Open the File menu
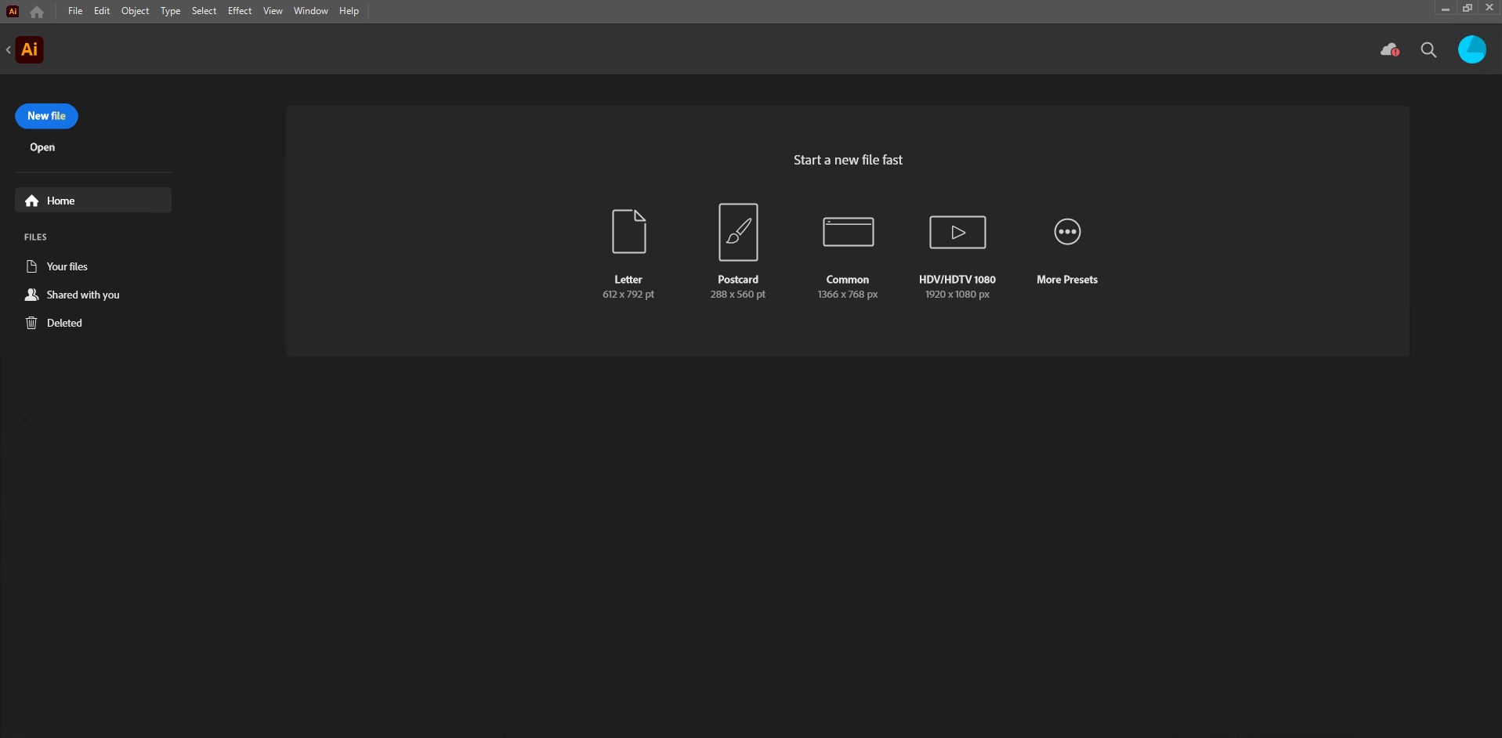This screenshot has width=1502, height=738. 74,10
